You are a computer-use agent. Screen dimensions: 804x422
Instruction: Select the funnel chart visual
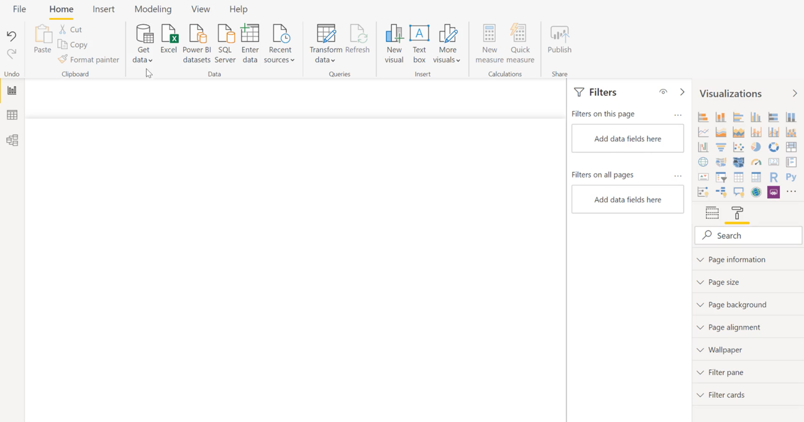click(x=721, y=147)
